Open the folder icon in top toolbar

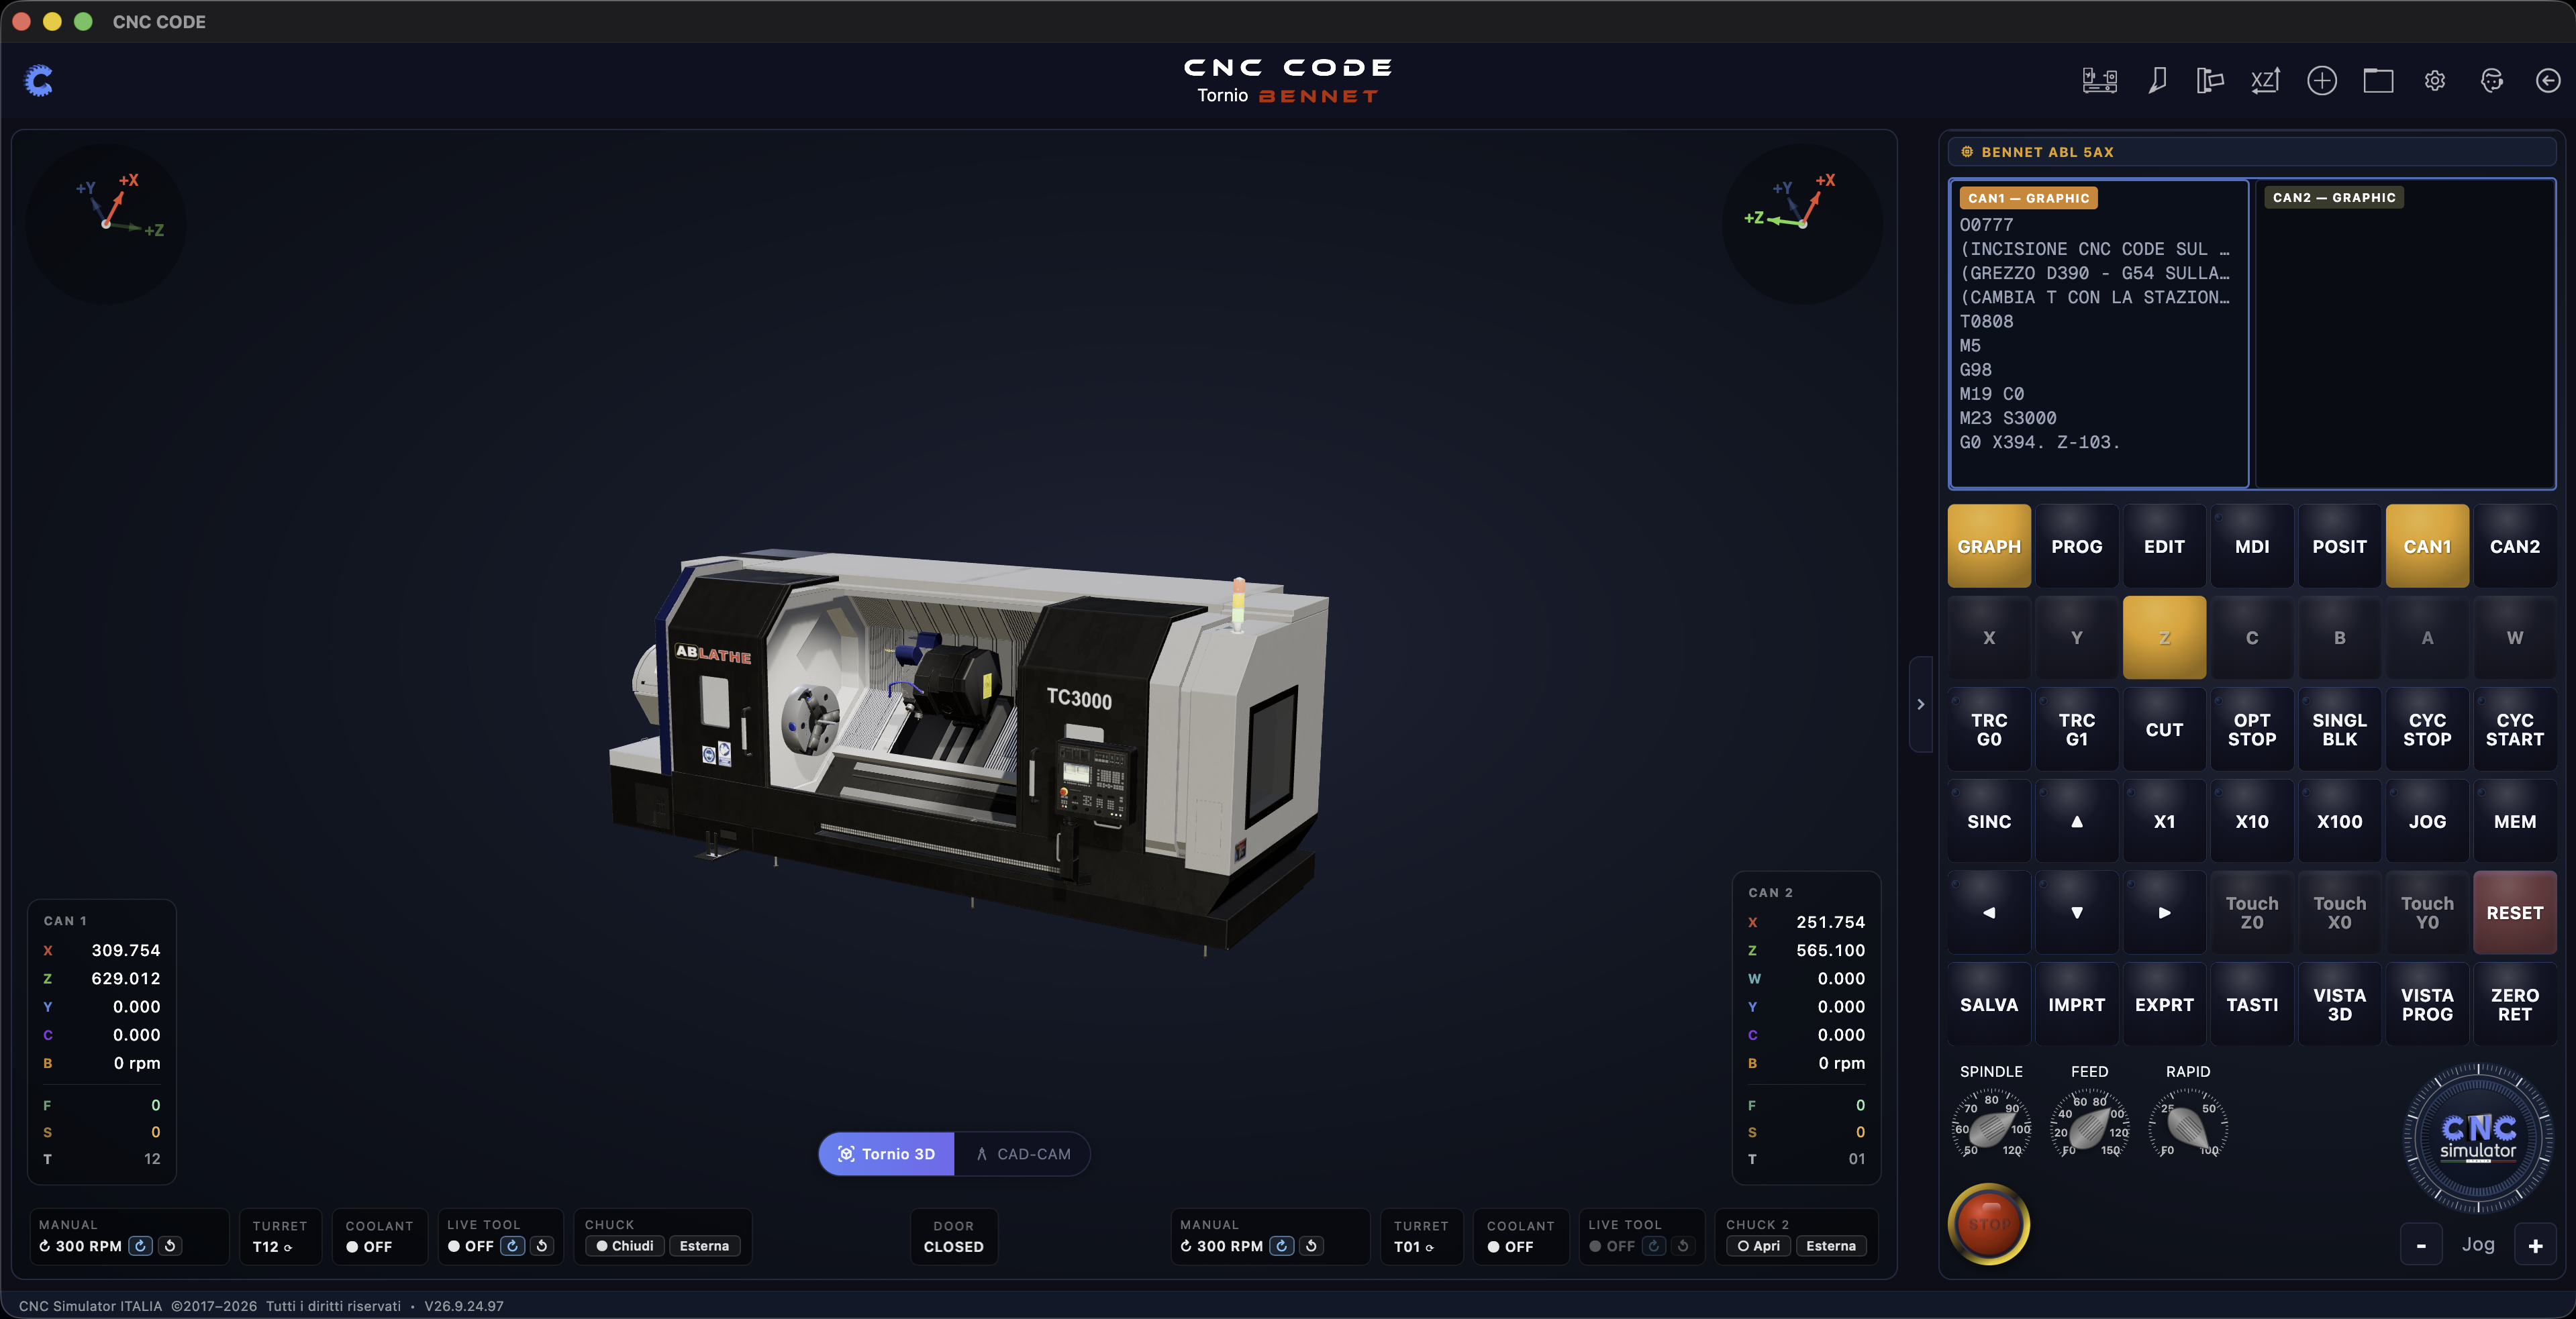(x=2378, y=81)
